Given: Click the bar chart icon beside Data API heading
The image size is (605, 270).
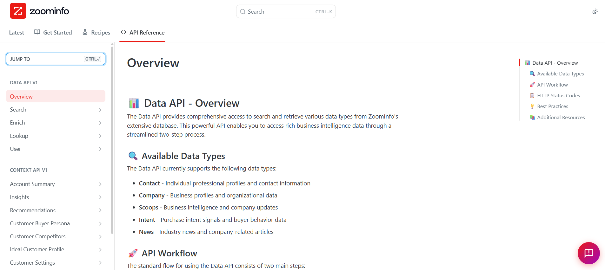Looking at the screenshot, I should point(134,103).
